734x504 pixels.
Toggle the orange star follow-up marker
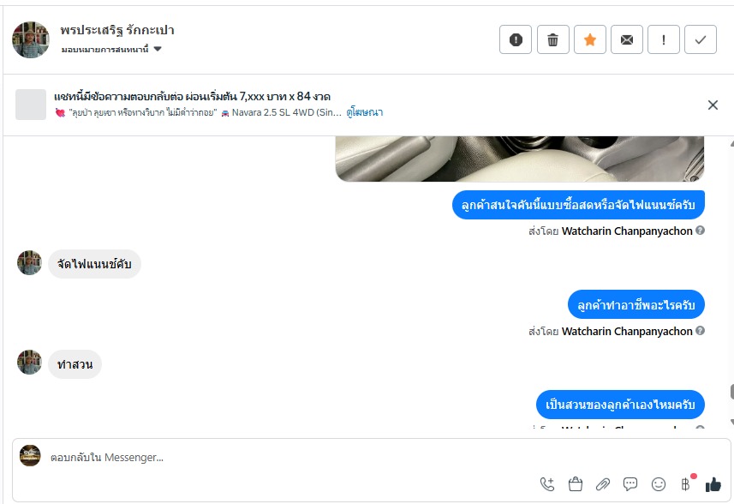[590, 39]
